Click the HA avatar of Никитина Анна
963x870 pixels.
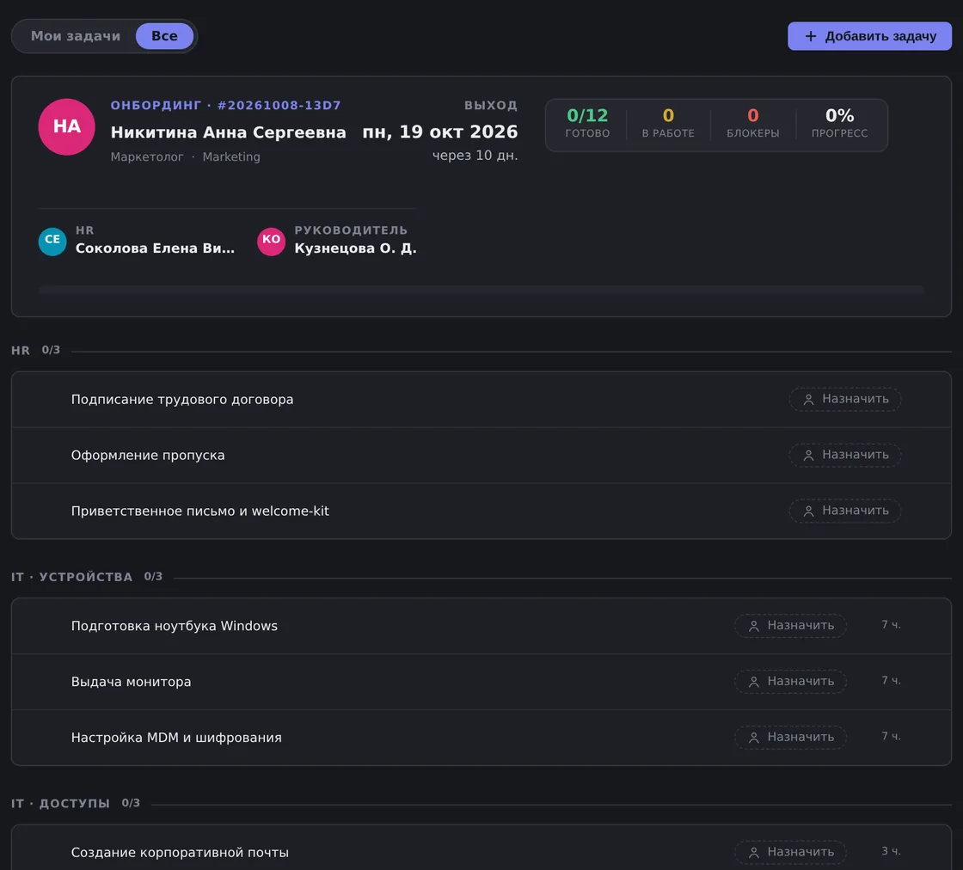click(x=66, y=127)
